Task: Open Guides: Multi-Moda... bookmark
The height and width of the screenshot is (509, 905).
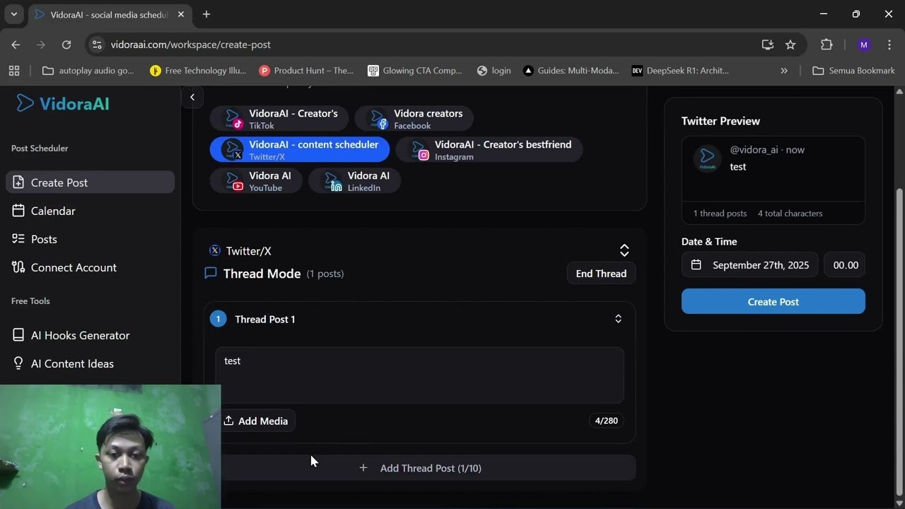Action: [x=571, y=71]
